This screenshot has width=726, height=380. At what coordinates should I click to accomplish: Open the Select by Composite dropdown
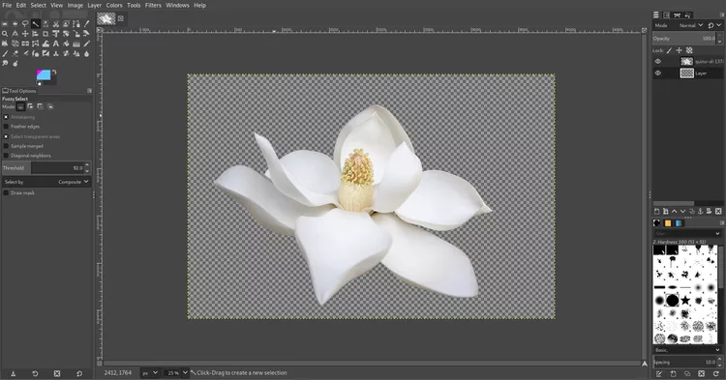(x=46, y=182)
